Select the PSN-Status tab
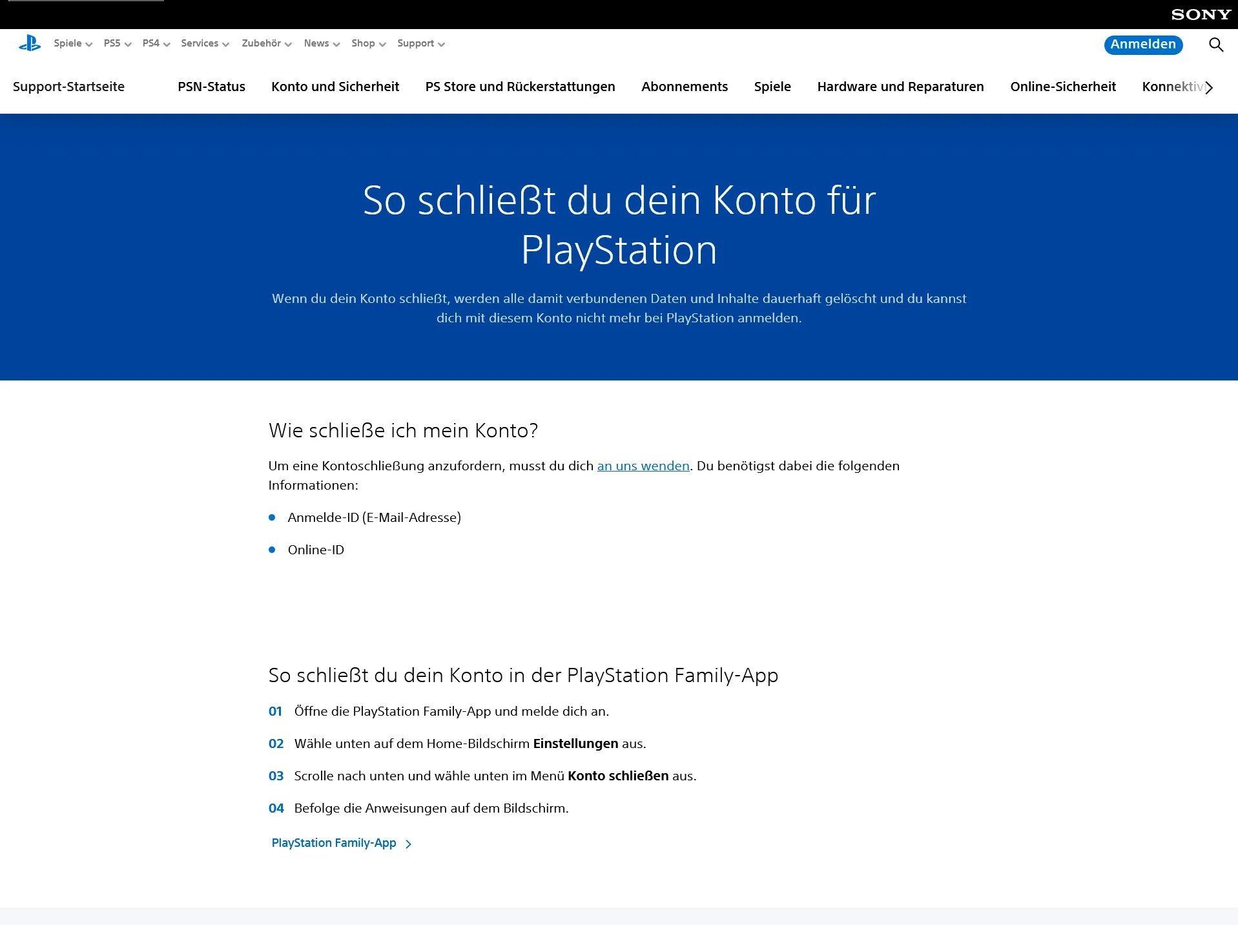The height and width of the screenshot is (925, 1238). tap(211, 87)
